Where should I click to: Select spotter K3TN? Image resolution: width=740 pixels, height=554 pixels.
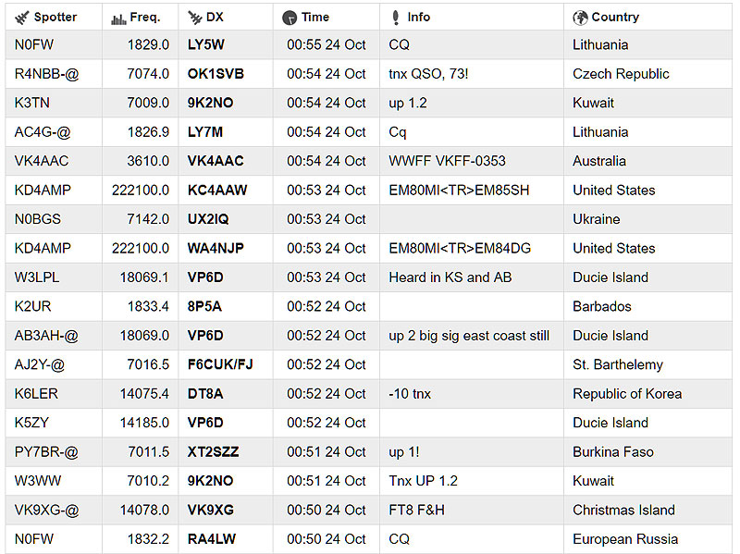[30, 103]
